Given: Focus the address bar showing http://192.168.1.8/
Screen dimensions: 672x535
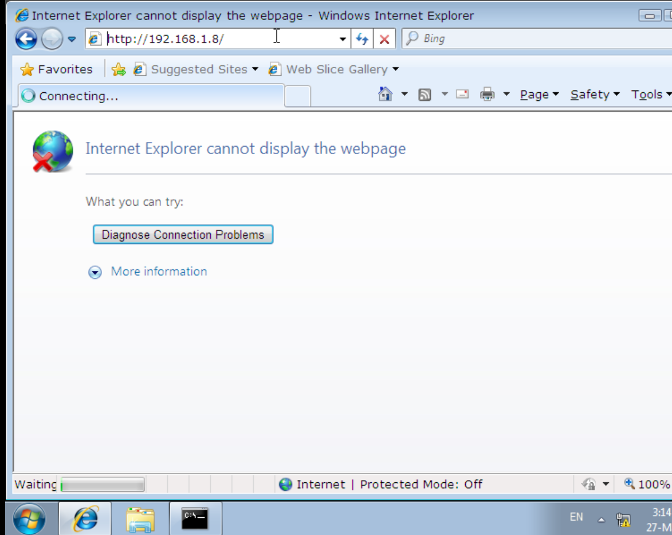Looking at the screenshot, I should [219, 39].
